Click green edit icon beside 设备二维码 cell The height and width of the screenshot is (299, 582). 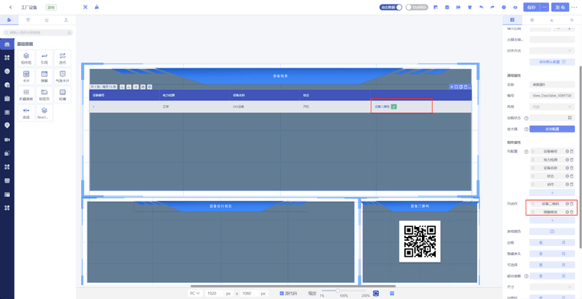394,107
